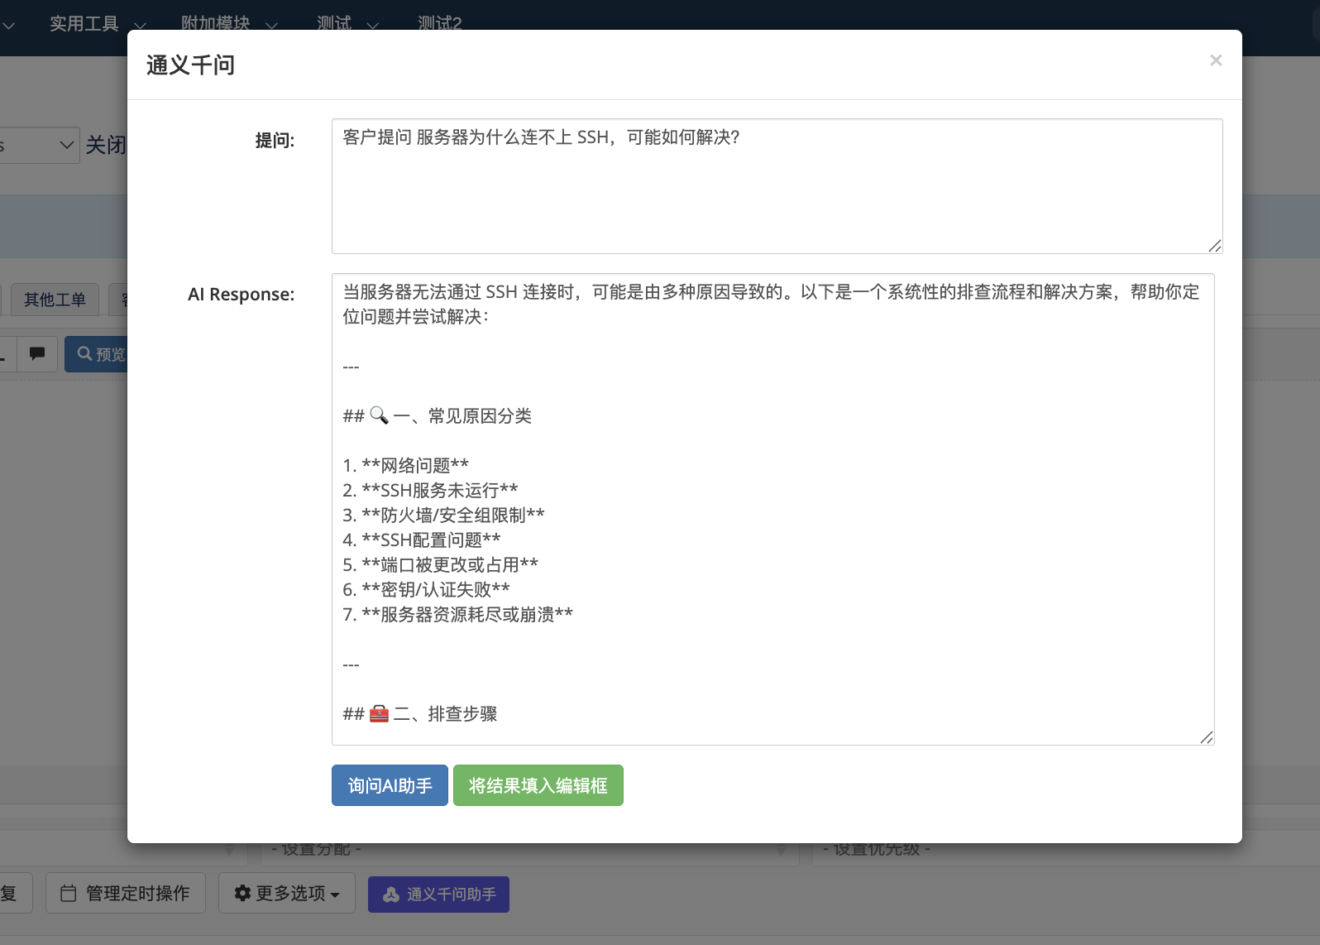
Task: Click the line 7. **服务器资源耗尽或崩溃**
Action: click(x=457, y=615)
